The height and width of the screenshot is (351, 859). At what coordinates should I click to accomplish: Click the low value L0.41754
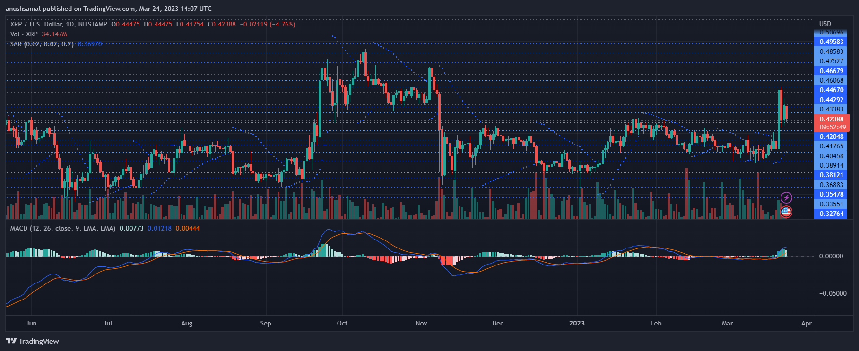point(190,24)
